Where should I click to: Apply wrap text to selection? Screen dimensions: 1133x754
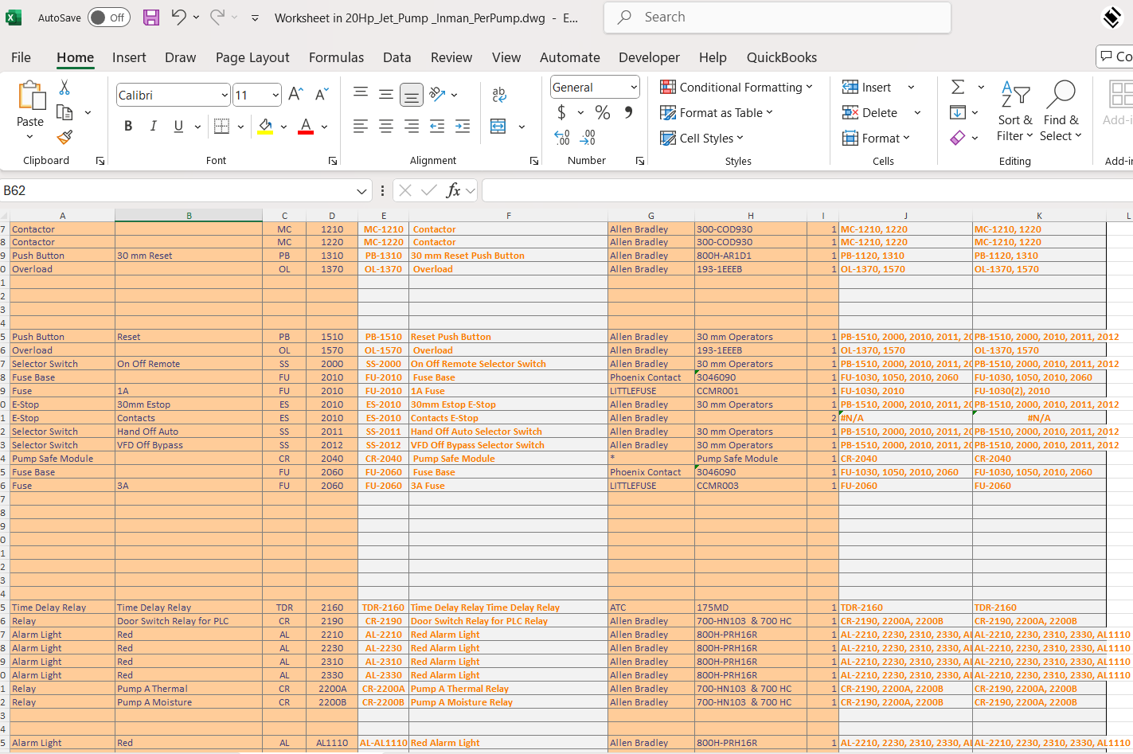pos(498,95)
